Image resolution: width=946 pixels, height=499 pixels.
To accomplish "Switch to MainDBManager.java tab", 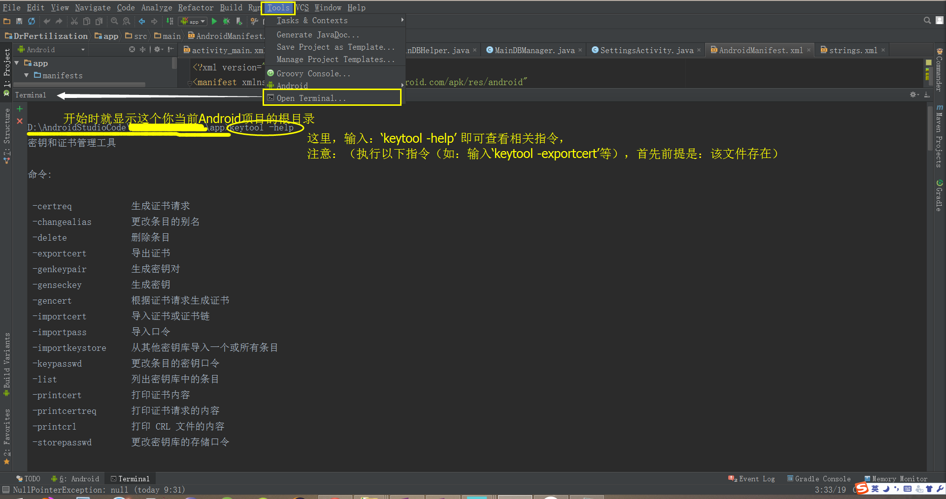I will [x=534, y=50].
